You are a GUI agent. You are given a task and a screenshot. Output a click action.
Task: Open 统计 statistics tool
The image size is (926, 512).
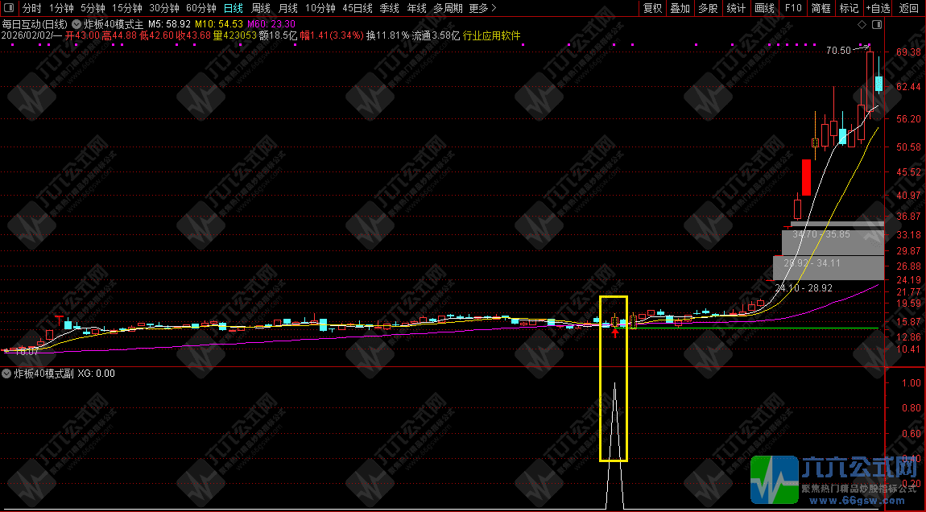point(735,8)
